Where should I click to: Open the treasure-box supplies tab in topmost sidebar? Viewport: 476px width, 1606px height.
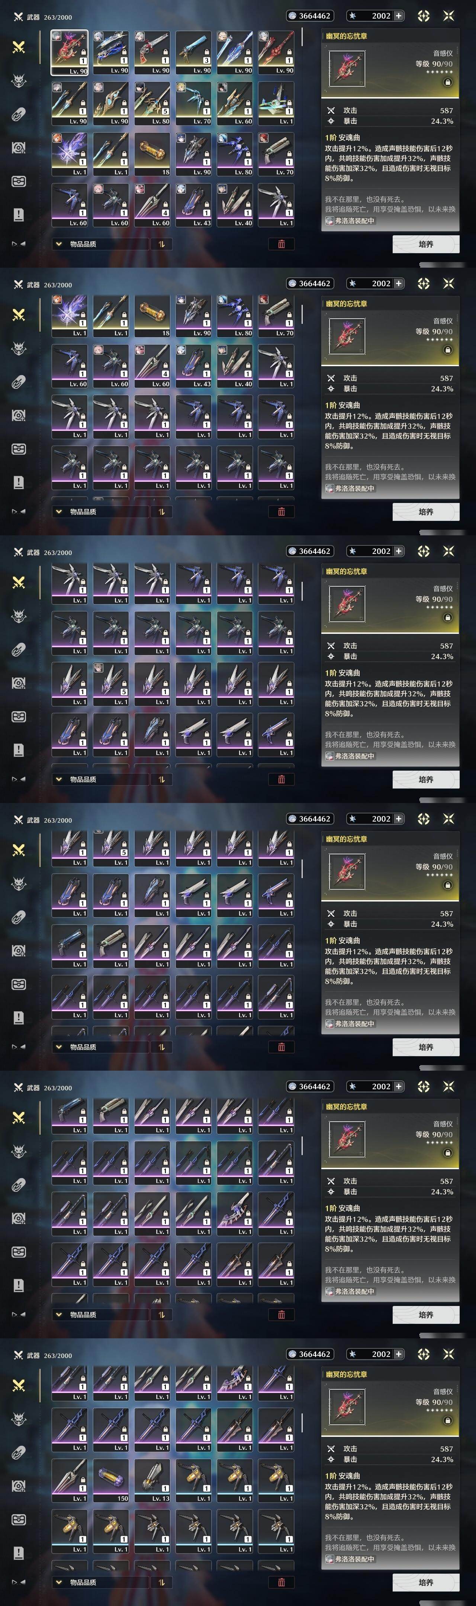19,181
